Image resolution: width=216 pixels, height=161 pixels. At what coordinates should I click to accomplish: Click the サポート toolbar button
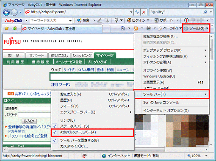point(163,20)
